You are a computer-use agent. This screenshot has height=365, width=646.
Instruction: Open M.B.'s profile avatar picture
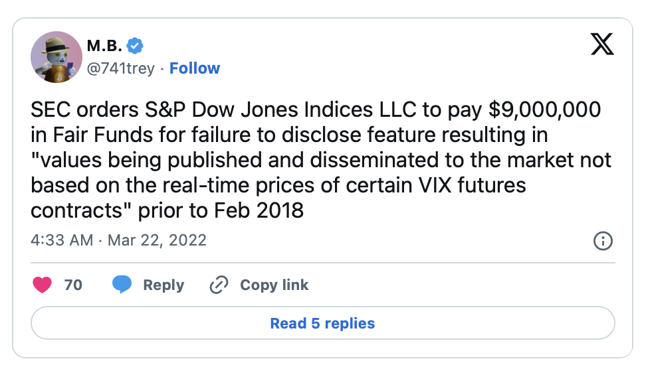tap(56, 57)
